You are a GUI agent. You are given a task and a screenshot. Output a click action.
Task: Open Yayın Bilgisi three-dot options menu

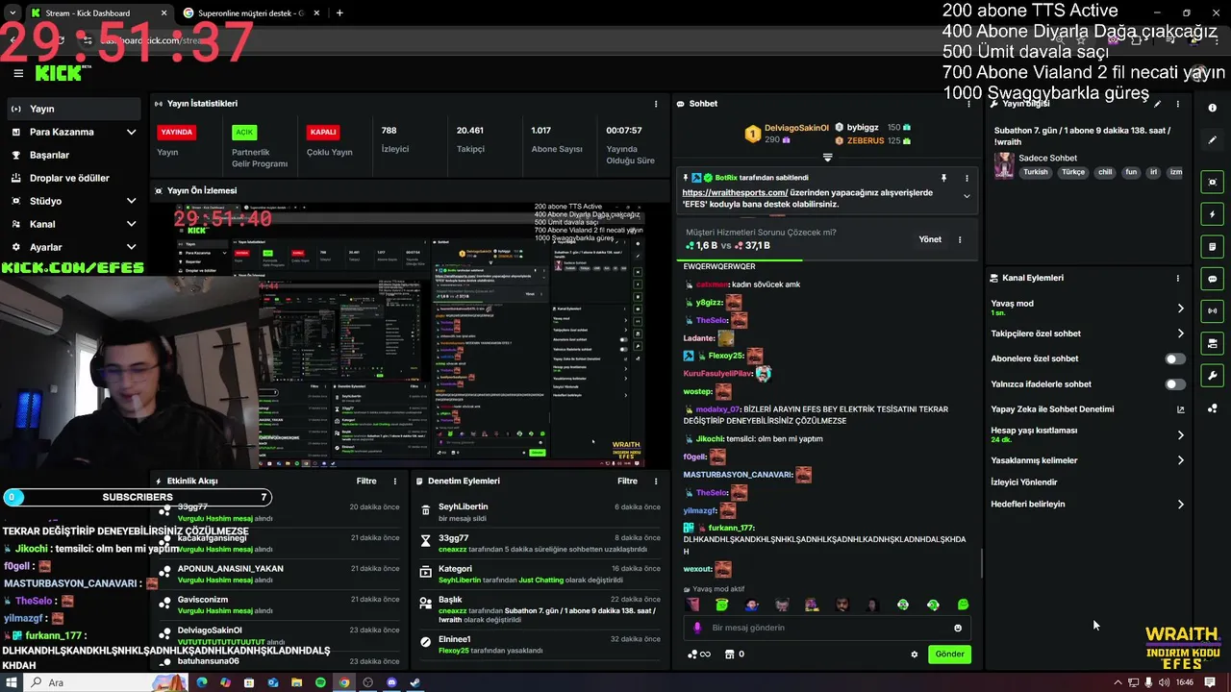coord(1177,104)
